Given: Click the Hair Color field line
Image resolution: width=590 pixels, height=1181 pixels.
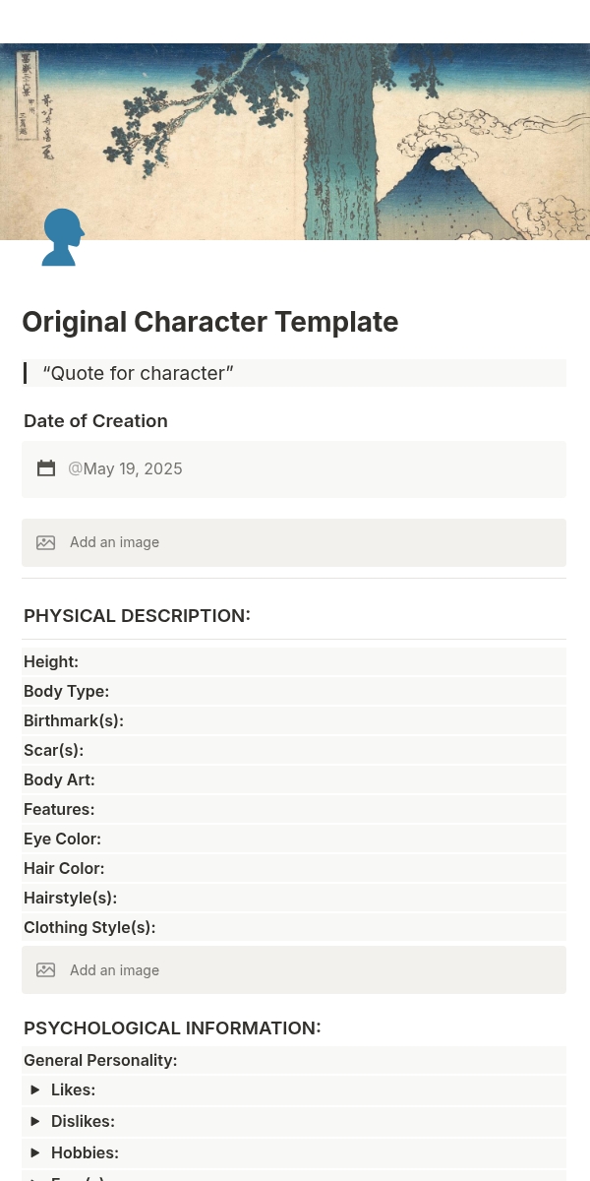Looking at the screenshot, I should click(x=64, y=868).
